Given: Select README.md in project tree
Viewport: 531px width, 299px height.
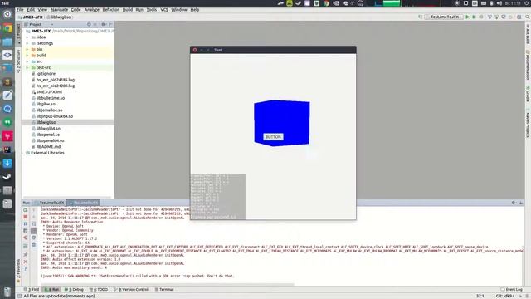Looking at the screenshot, I should [48, 147].
